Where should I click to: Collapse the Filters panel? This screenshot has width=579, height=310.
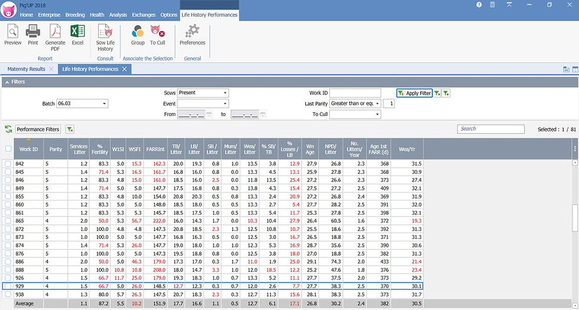pos(7,82)
